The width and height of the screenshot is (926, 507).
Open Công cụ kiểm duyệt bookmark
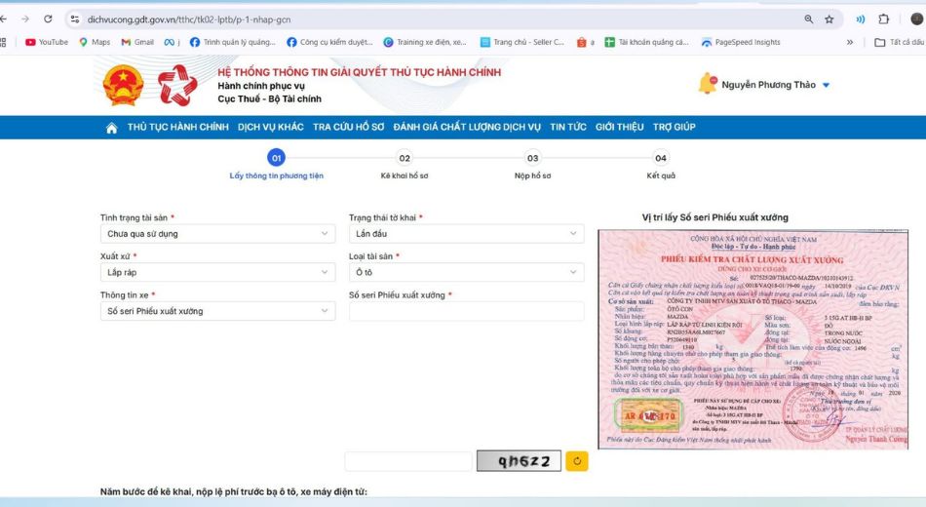tap(329, 42)
